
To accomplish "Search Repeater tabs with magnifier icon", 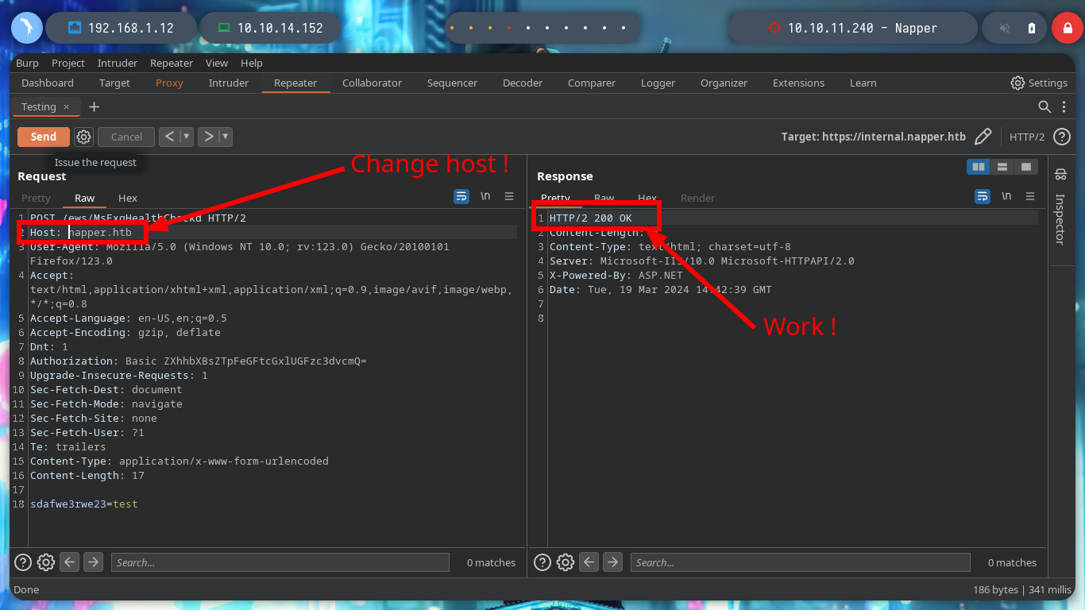I will (1045, 106).
